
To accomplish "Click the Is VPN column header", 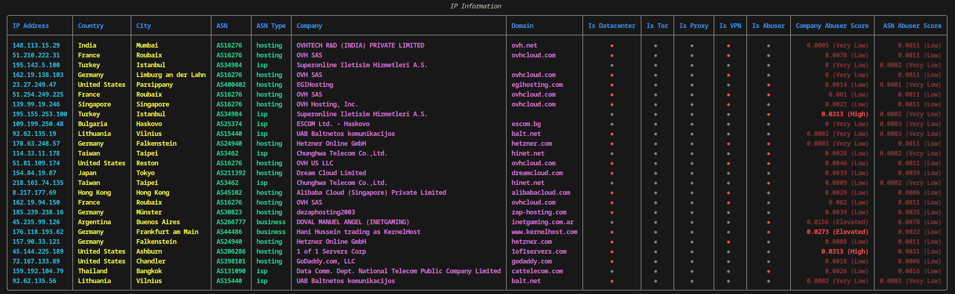I will 730,25.
